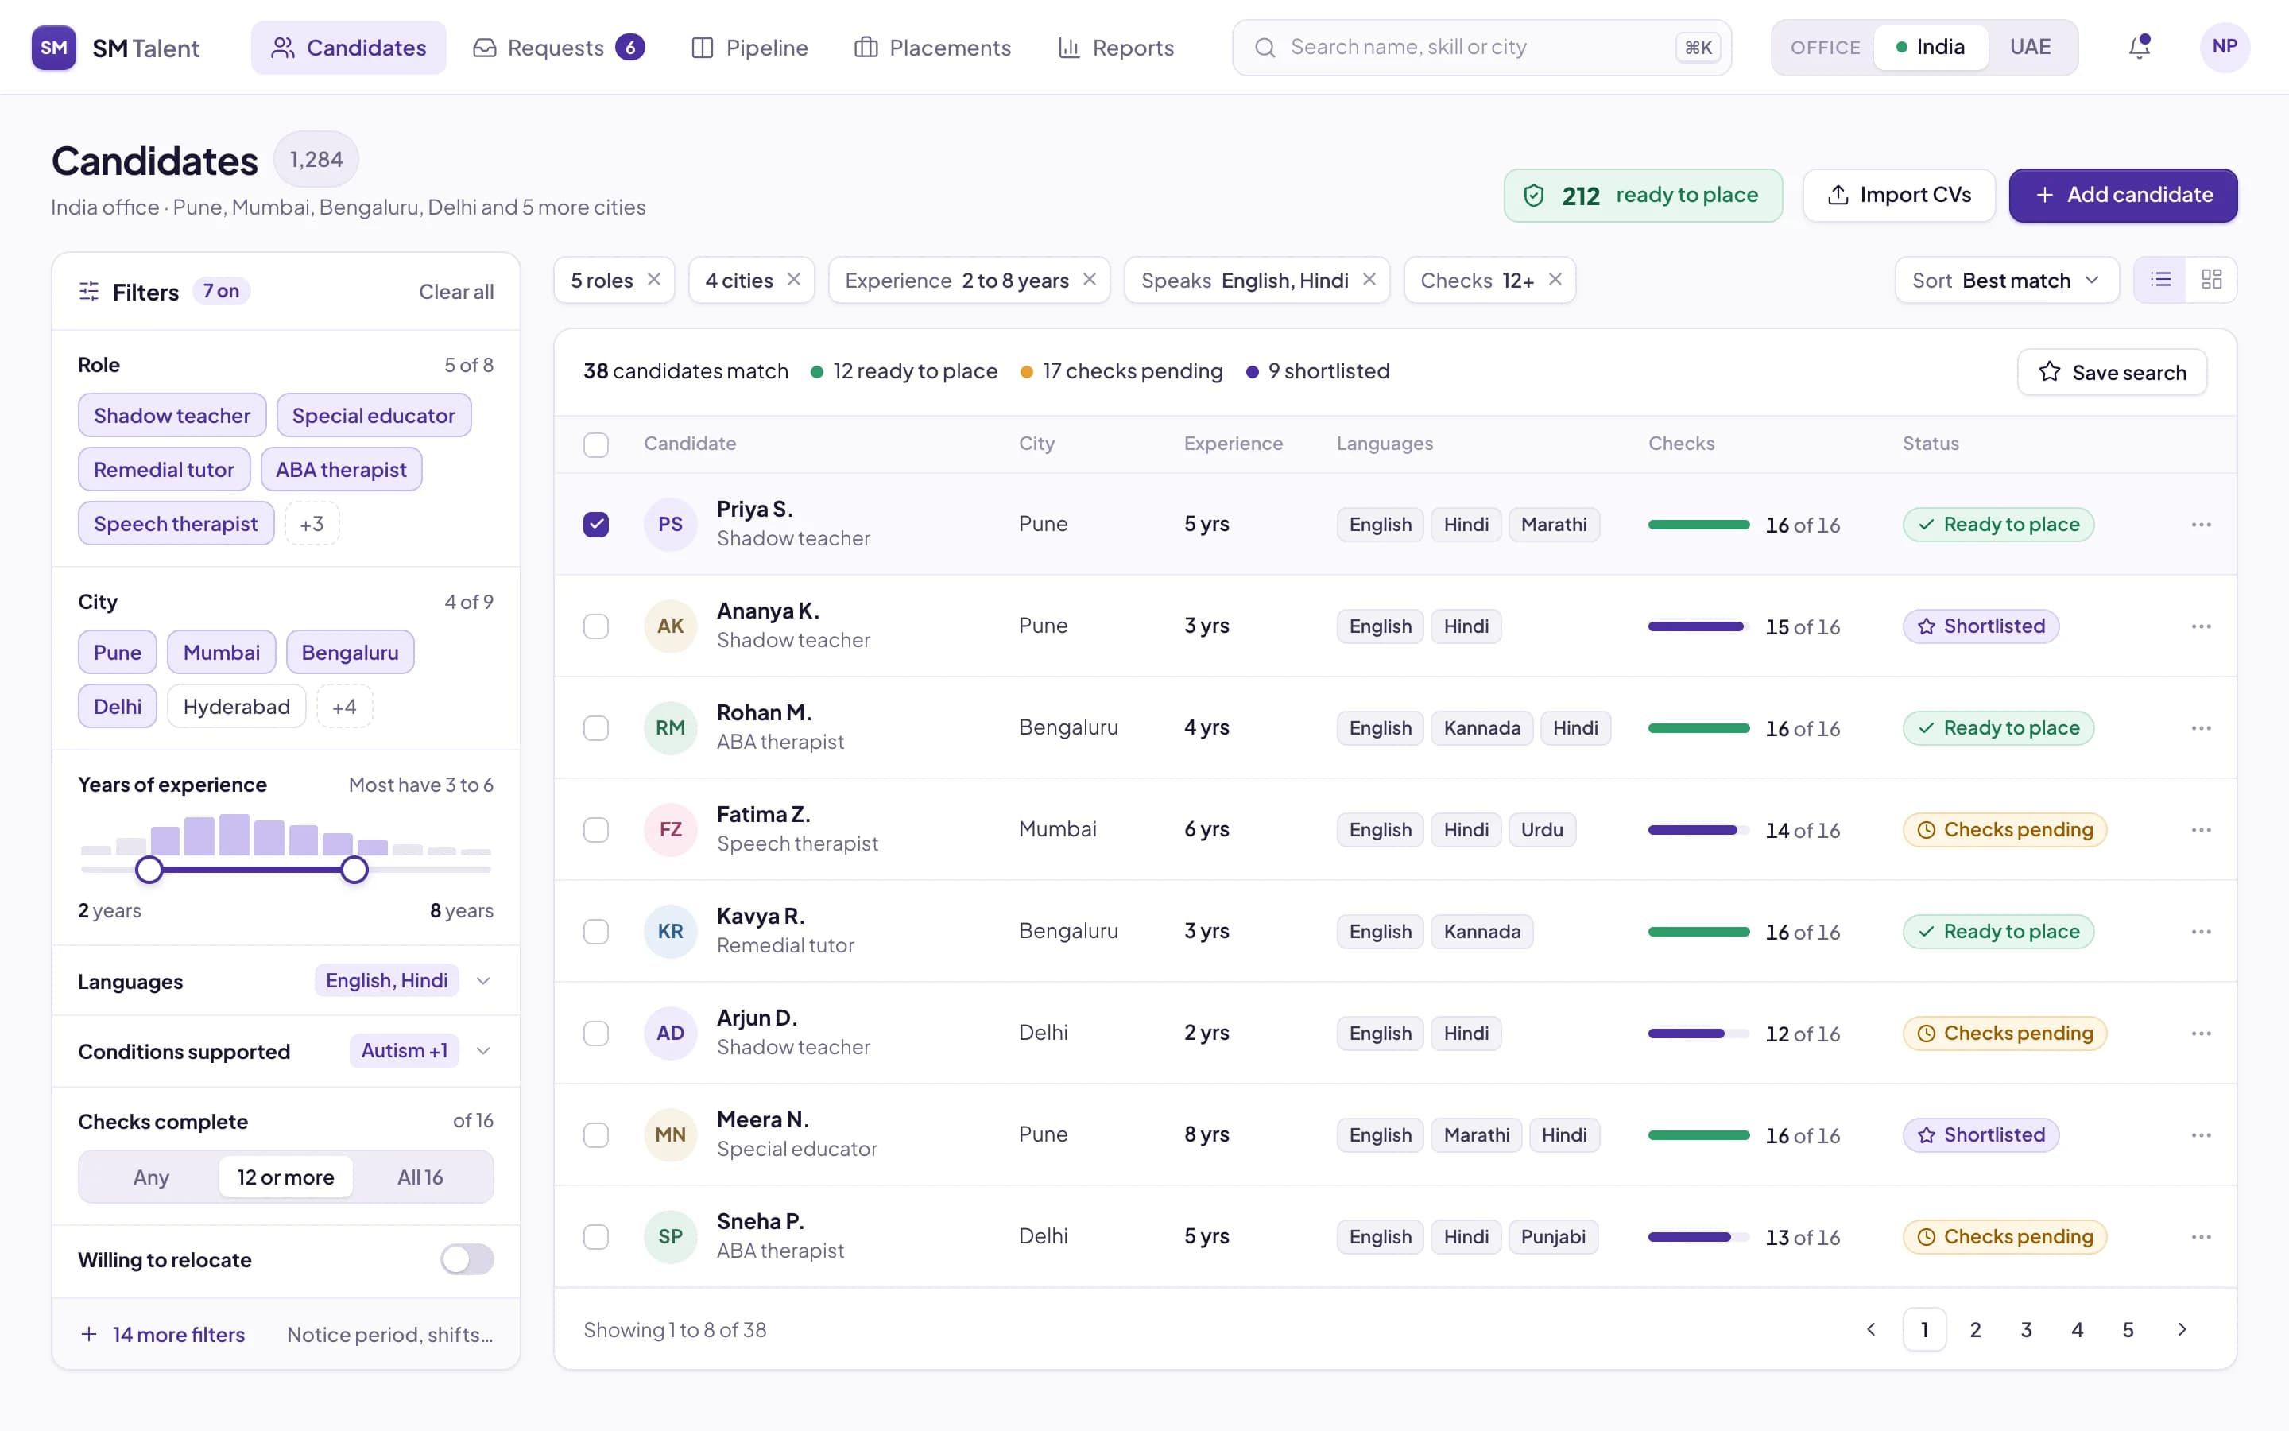Open more actions menu for Priya S.
Screen dimensions: 2289x1431
pyautogui.click(x=2201, y=525)
